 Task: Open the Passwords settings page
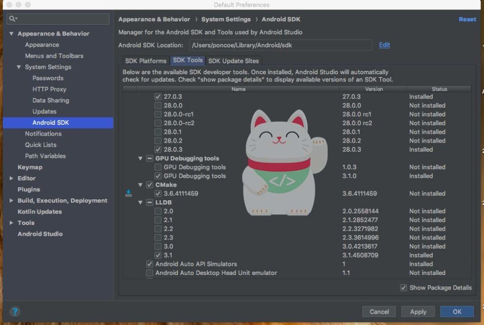[x=48, y=78]
